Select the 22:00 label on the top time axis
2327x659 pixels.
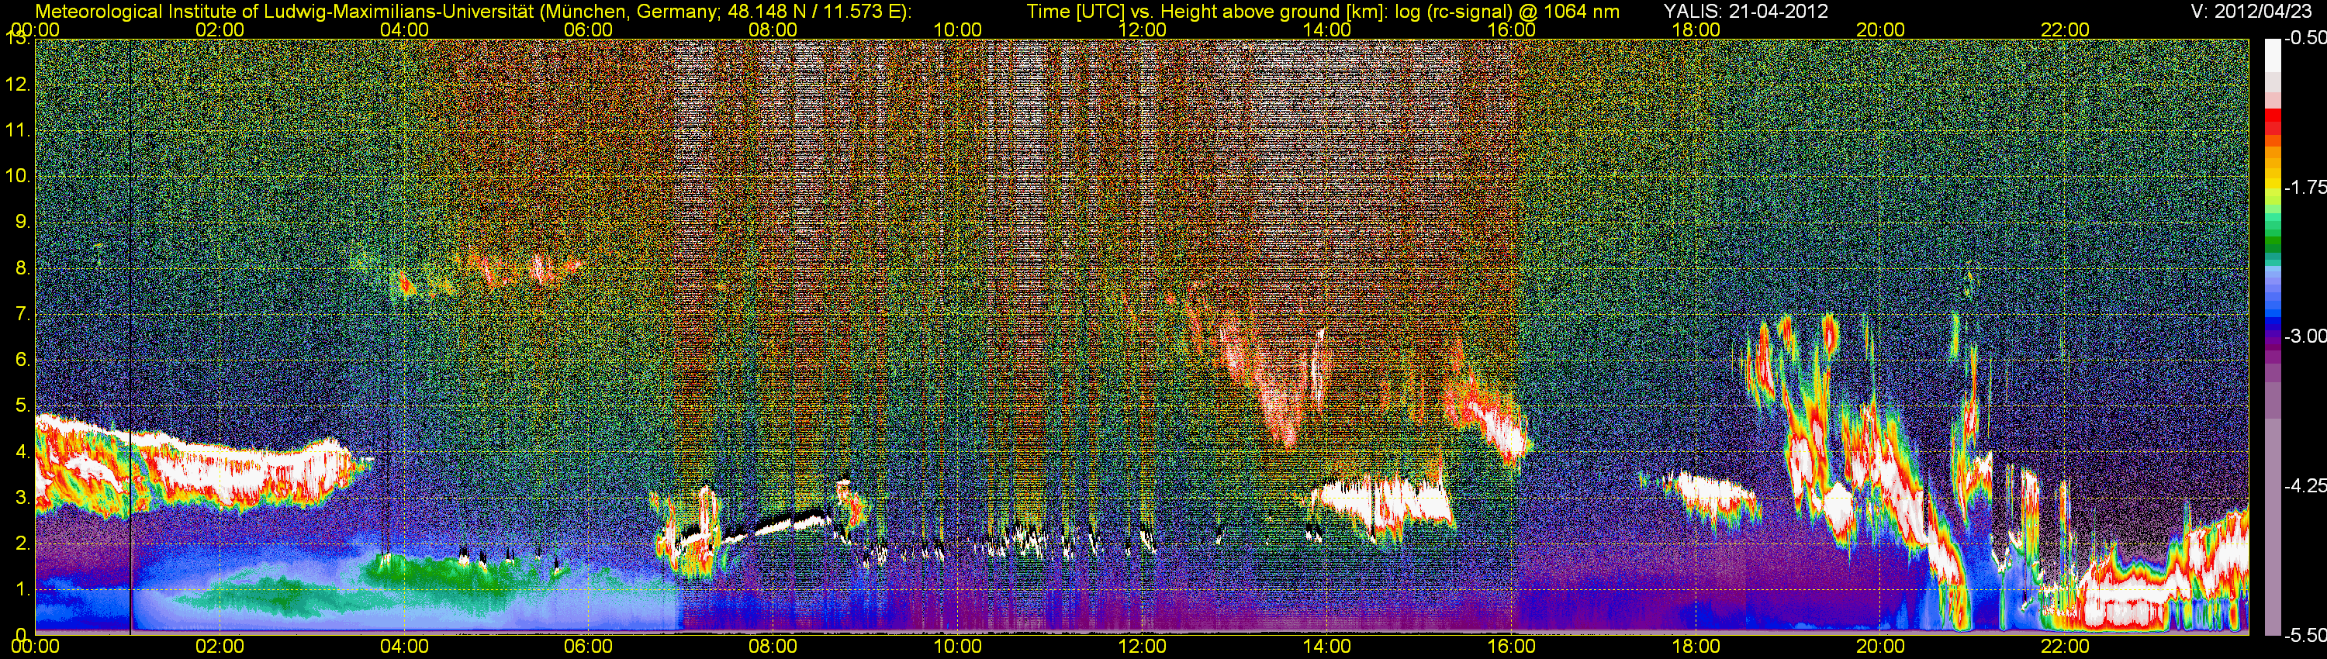click(2065, 29)
